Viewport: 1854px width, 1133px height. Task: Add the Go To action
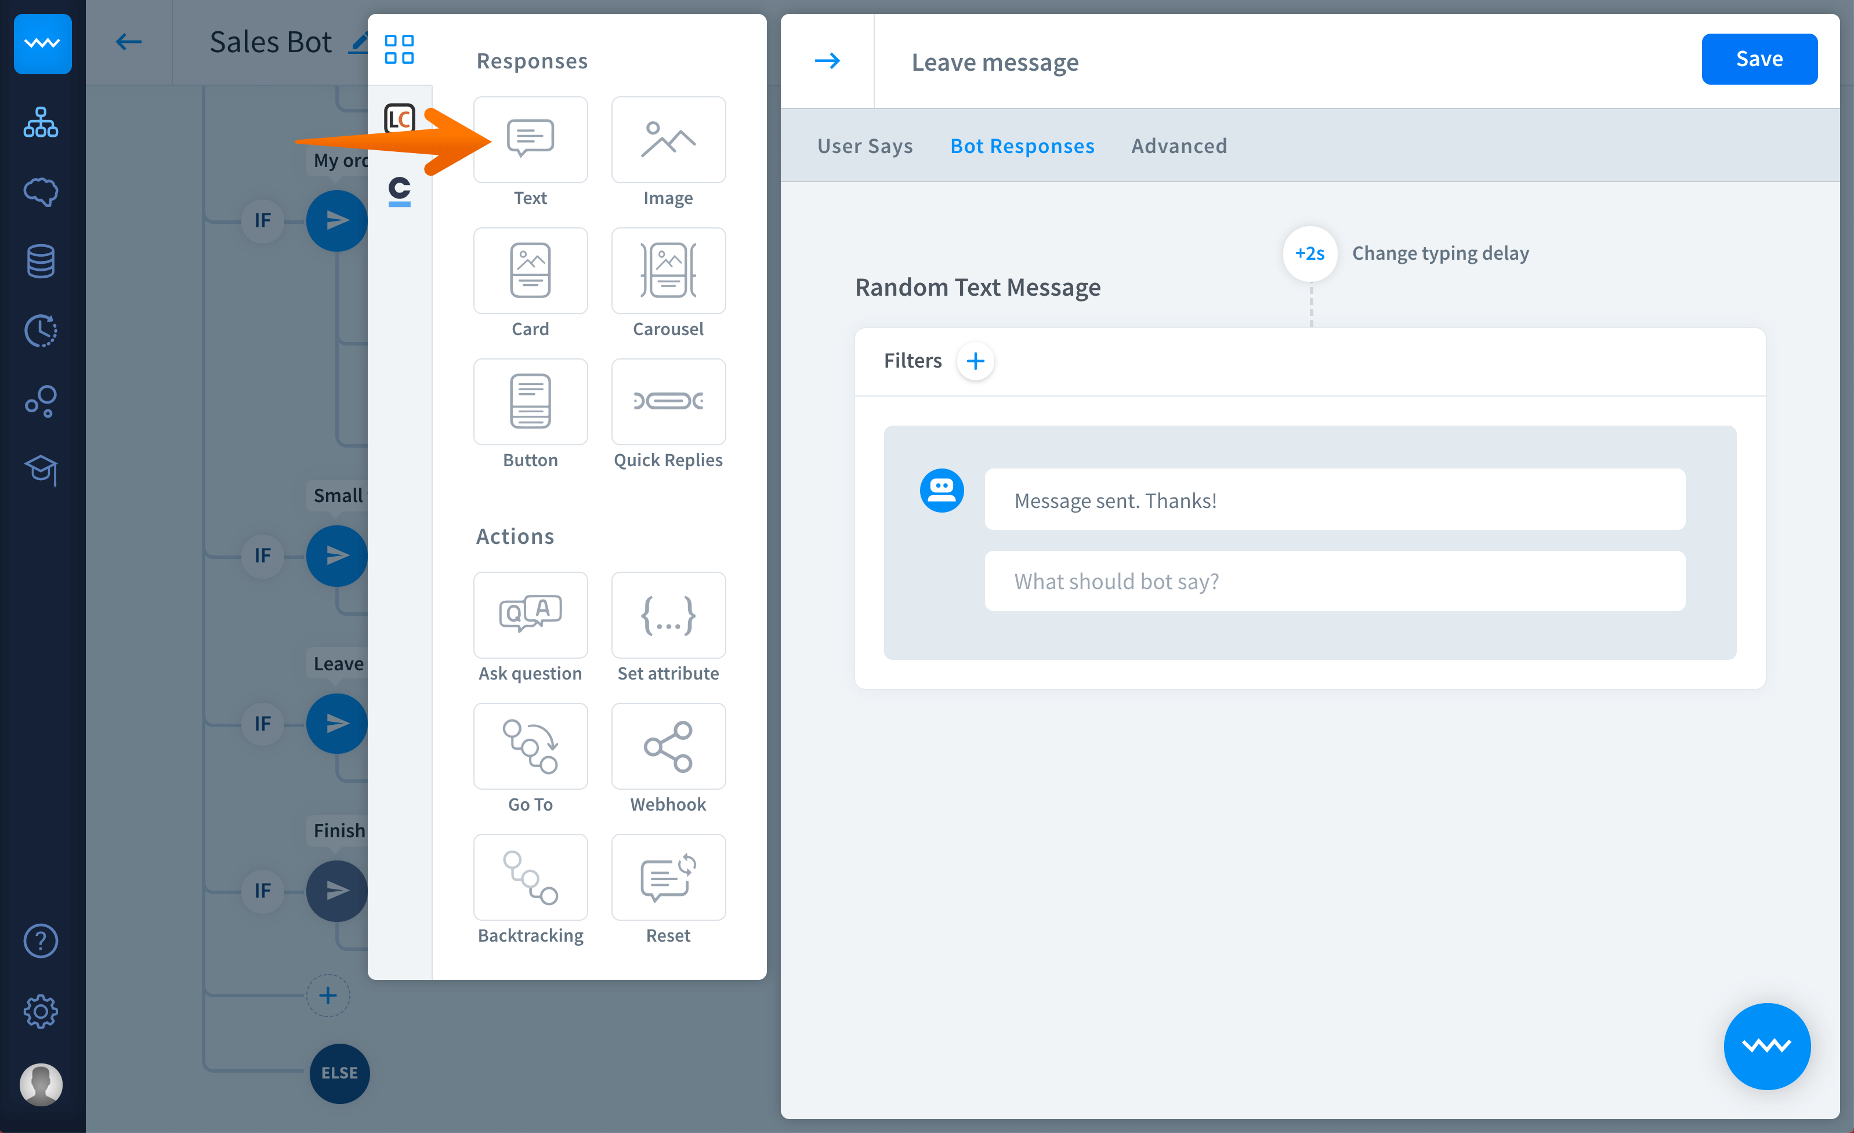tap(530, 746)
